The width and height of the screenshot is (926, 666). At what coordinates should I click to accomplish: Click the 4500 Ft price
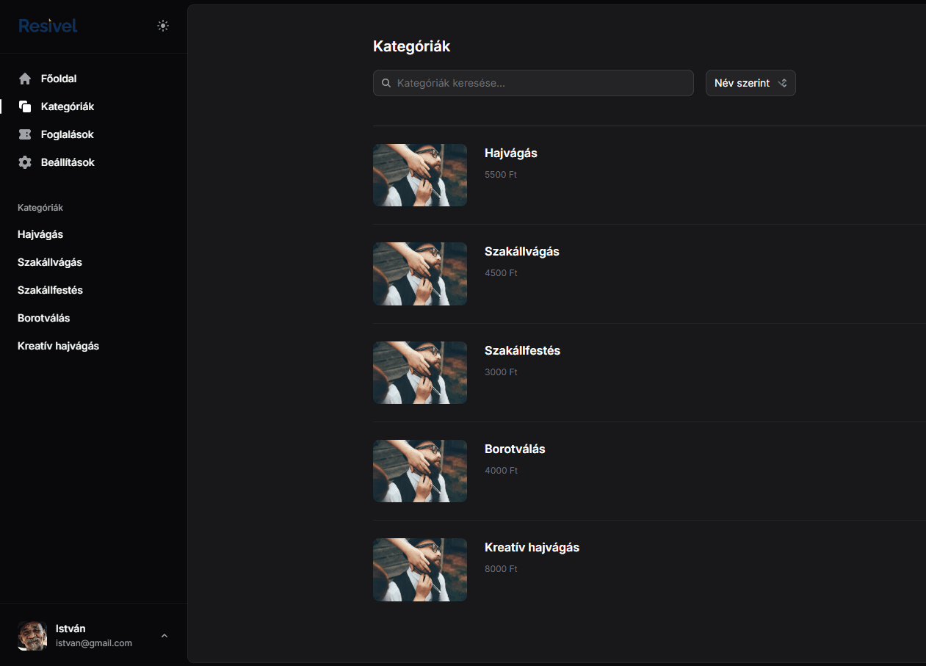coord(501,273)
